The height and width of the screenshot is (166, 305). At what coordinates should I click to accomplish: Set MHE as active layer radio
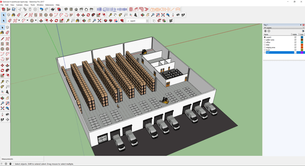click(x=265, y=45)
